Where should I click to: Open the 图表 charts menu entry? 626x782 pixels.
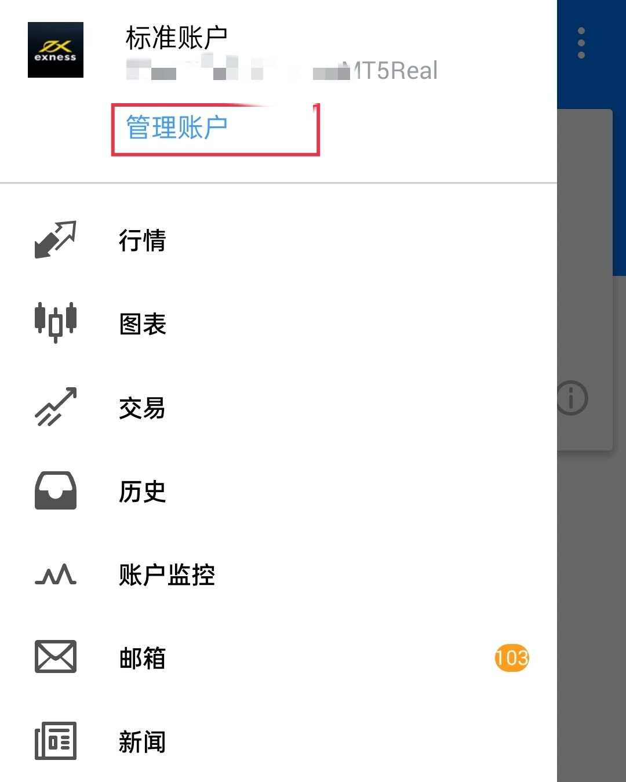[x=278, y=323]
